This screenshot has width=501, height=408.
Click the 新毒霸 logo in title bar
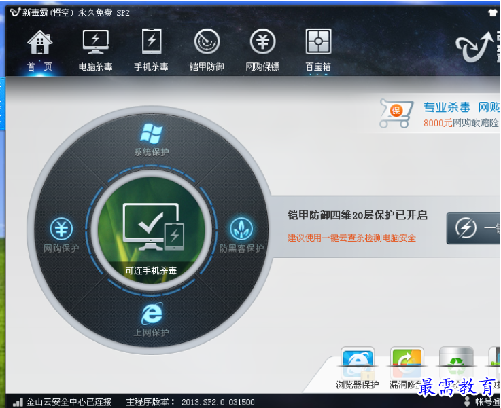click(x=16, y=12)
